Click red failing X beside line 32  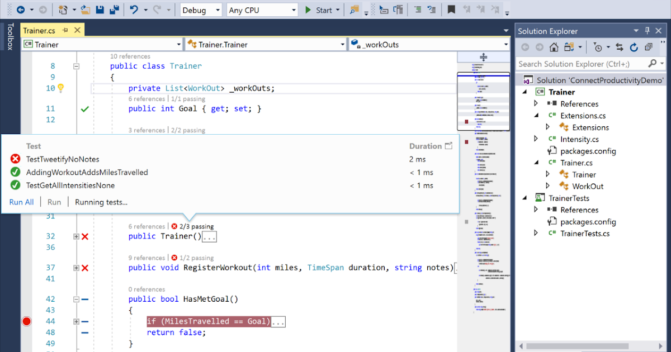85,237
